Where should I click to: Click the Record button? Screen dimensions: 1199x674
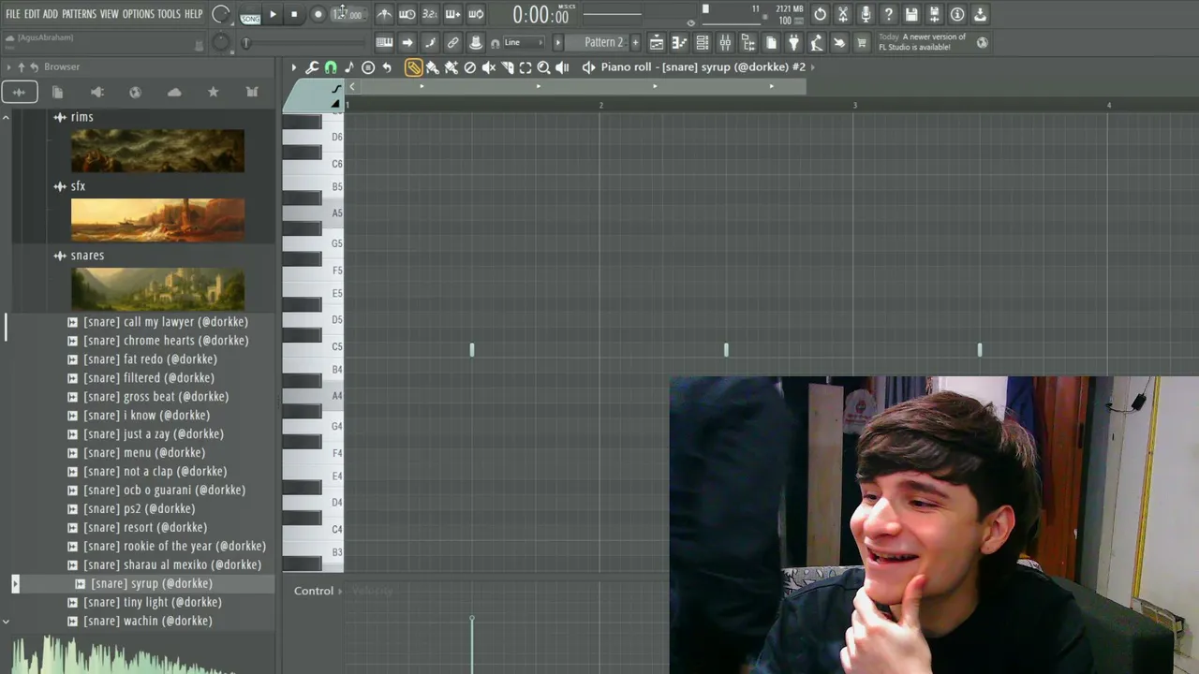[318, 14]
